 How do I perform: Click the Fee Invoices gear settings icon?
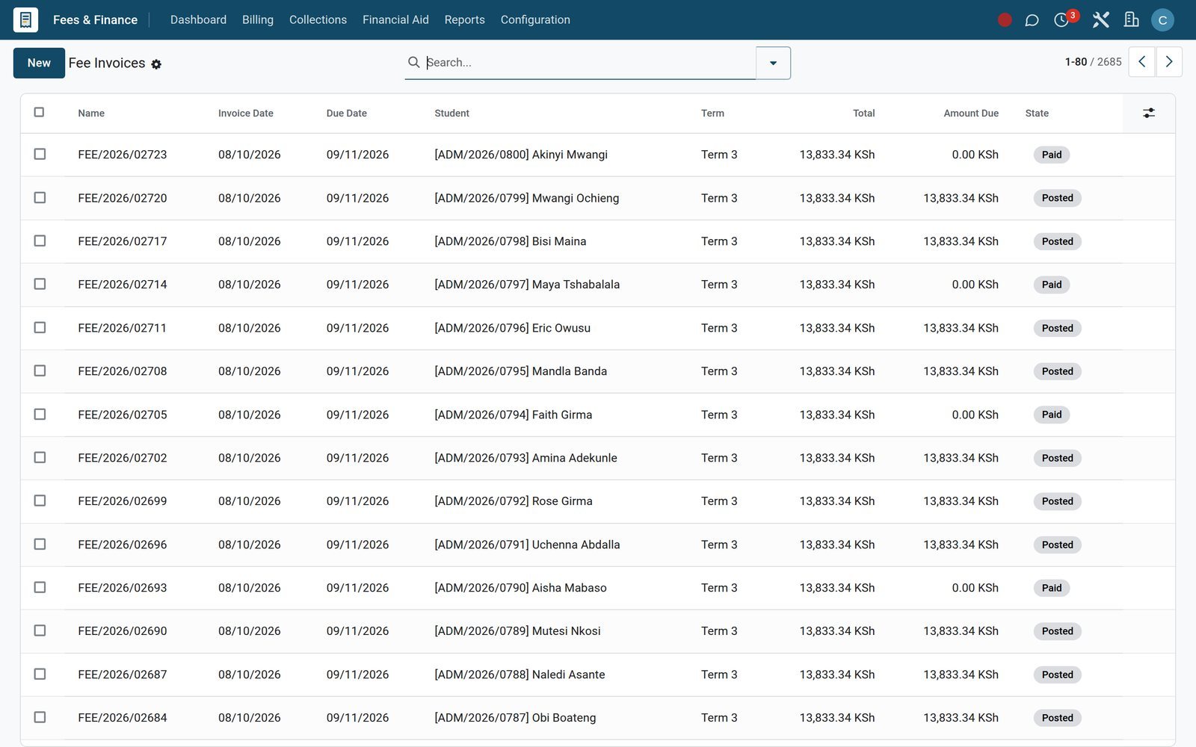pyautogui.click(x=156, y=64)
